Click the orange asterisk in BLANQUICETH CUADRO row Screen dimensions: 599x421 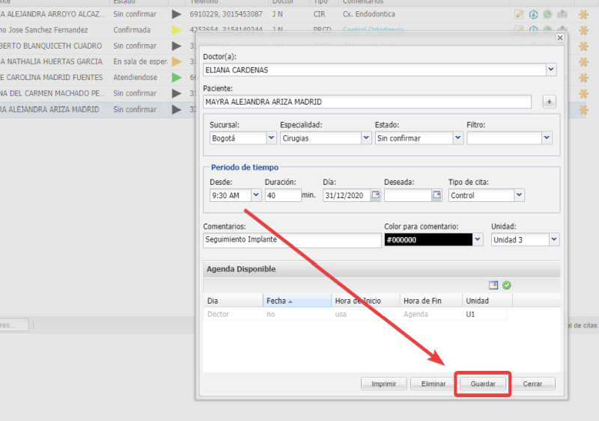pyautogui.click(x=583, y=46)
